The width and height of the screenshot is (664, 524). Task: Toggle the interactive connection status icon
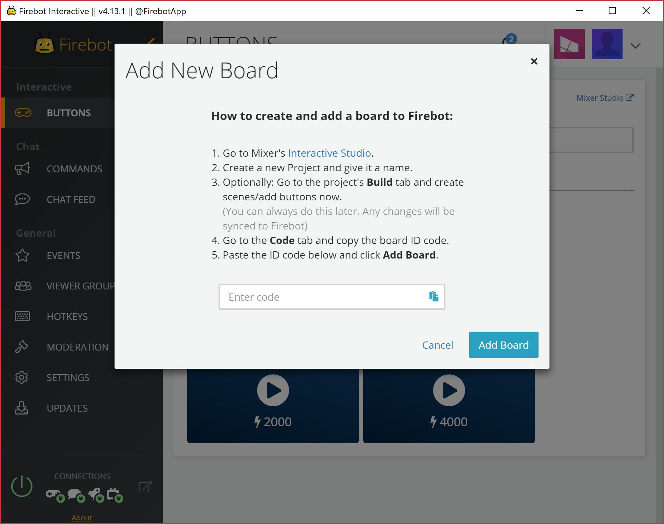click(x=55, y=496)
